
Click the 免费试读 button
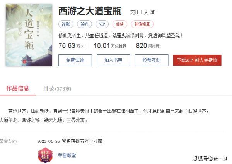click(x=75, y=60)
